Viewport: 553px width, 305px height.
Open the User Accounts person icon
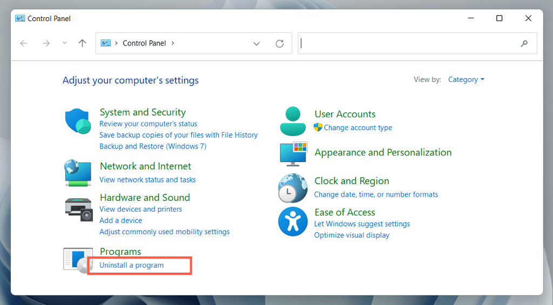tap(293, 121)
